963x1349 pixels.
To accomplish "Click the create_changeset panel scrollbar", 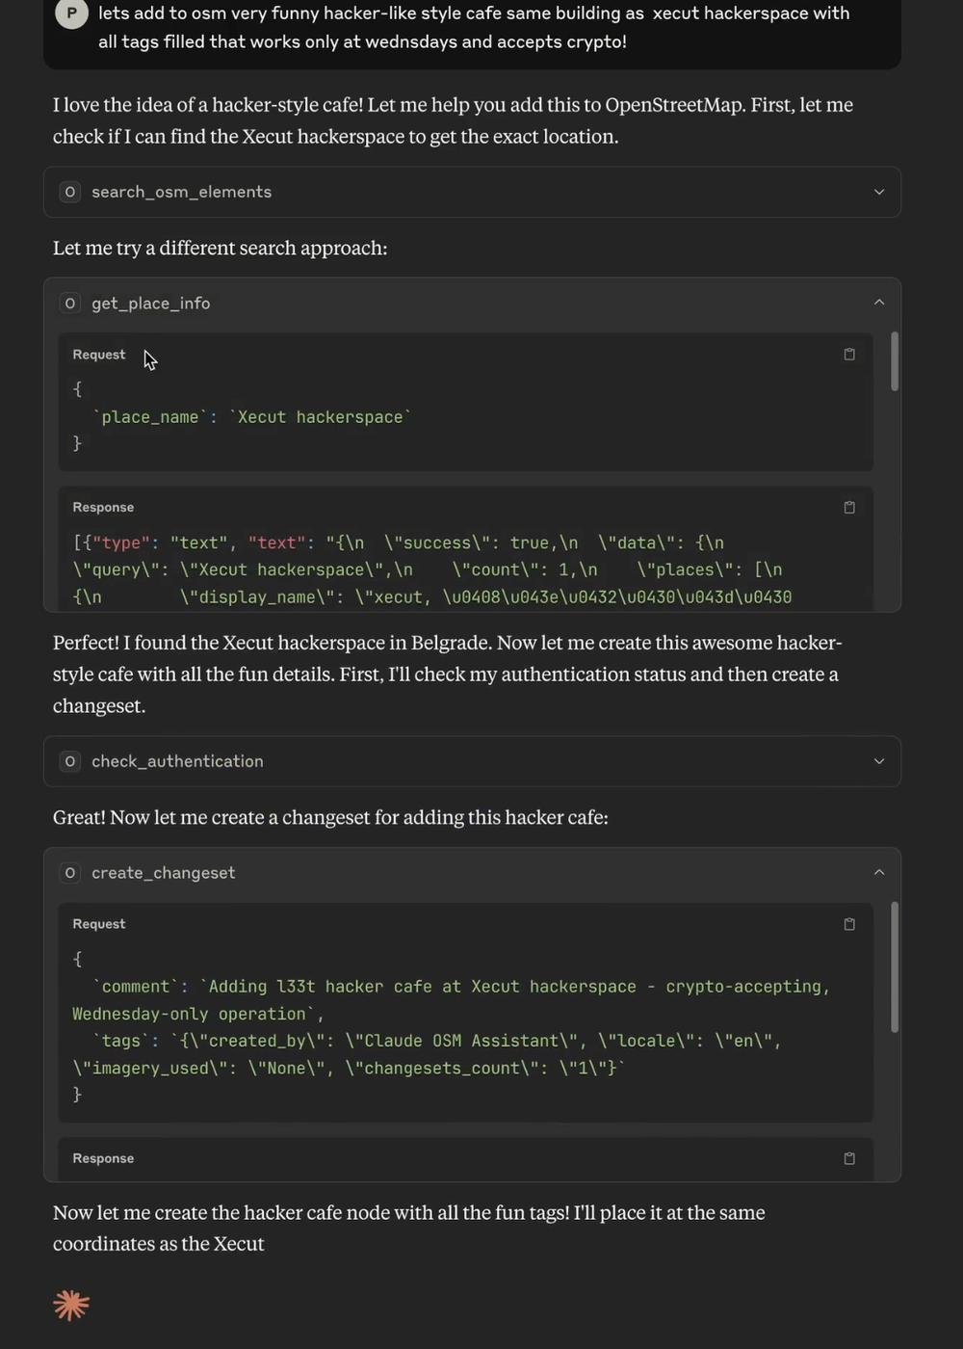I will [x=895, y=966].
